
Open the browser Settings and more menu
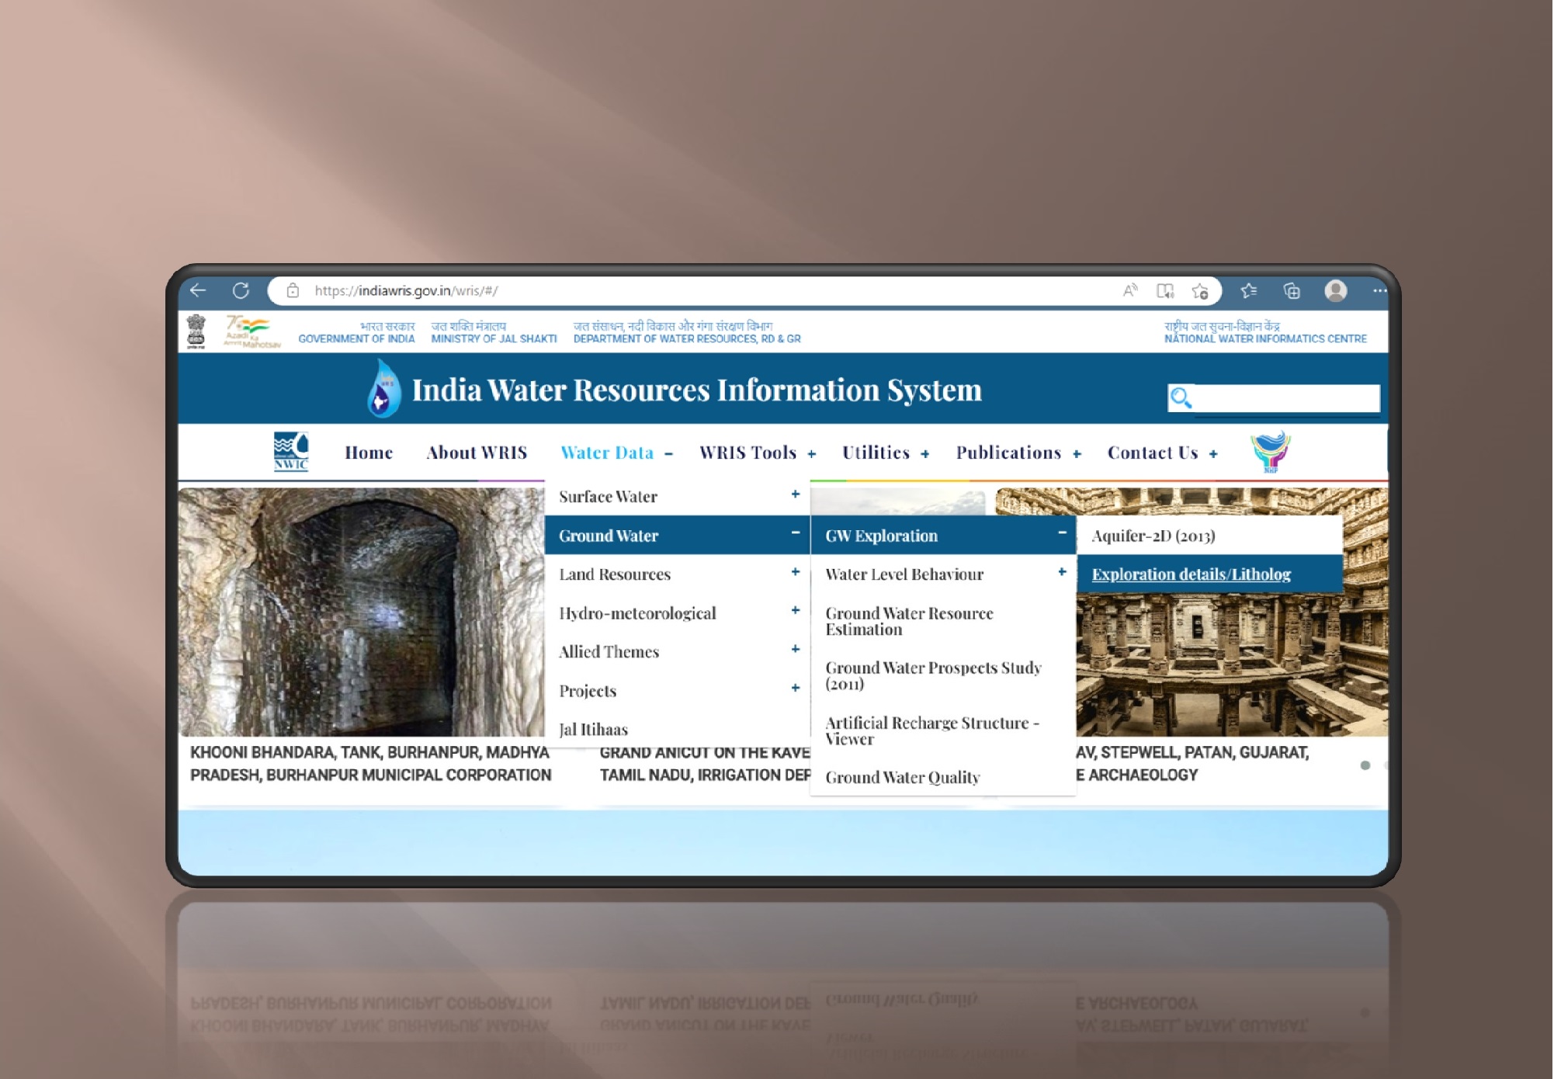coord(1379,290)
